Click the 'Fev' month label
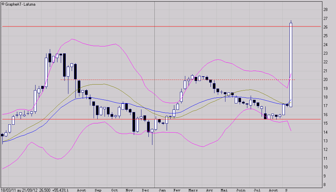 click(x=177, y=190)
